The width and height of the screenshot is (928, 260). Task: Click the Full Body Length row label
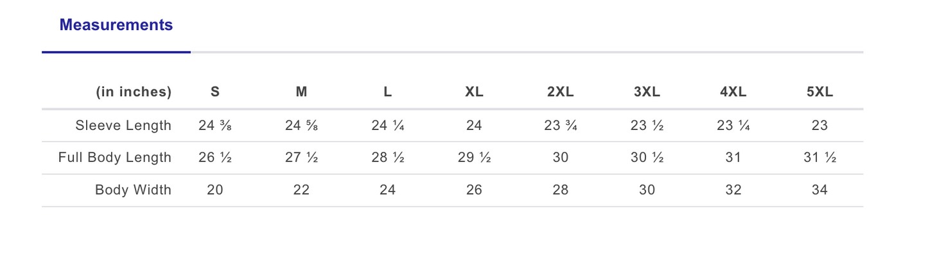(x=115, y=158)
